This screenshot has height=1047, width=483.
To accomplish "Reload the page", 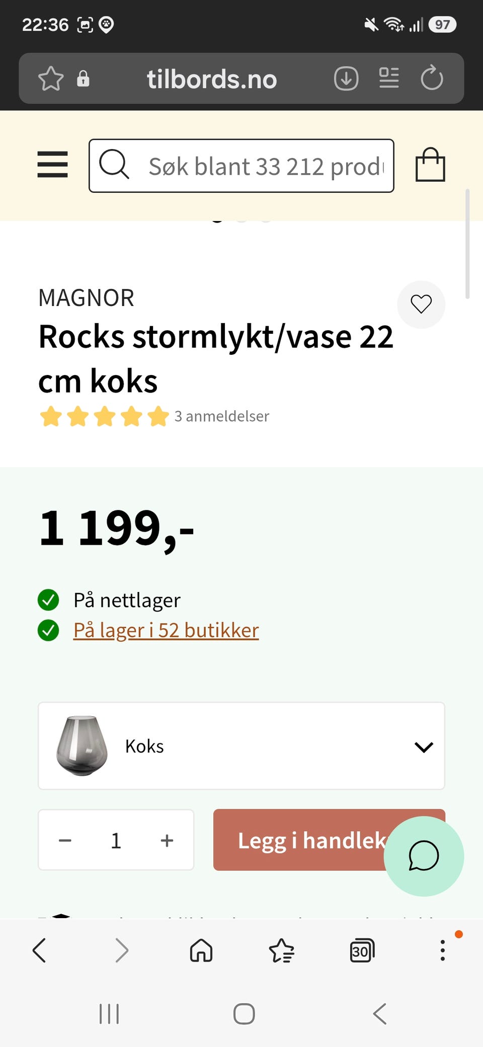I will point(432,78).
